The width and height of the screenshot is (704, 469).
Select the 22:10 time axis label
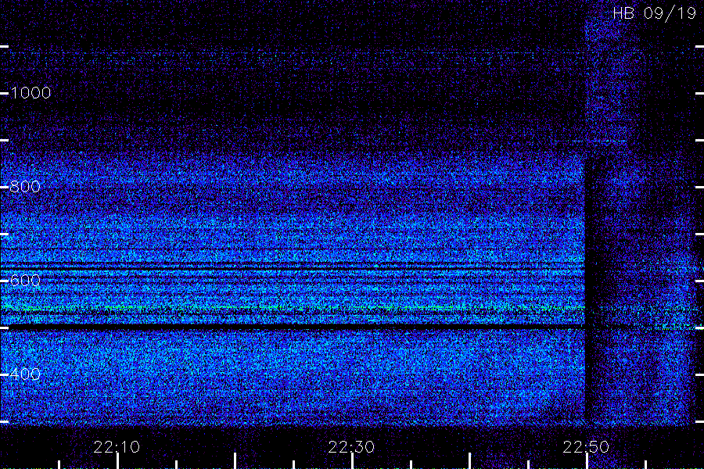pyautogui.click(x=117, y=446)
